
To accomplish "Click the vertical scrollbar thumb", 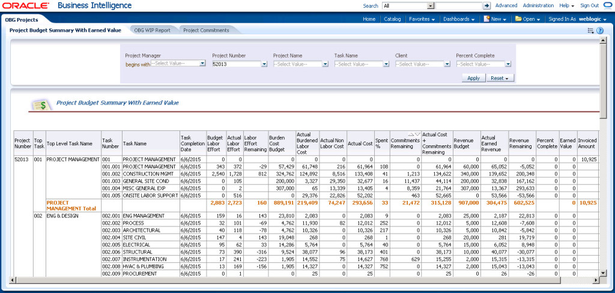I will point(603,80).
